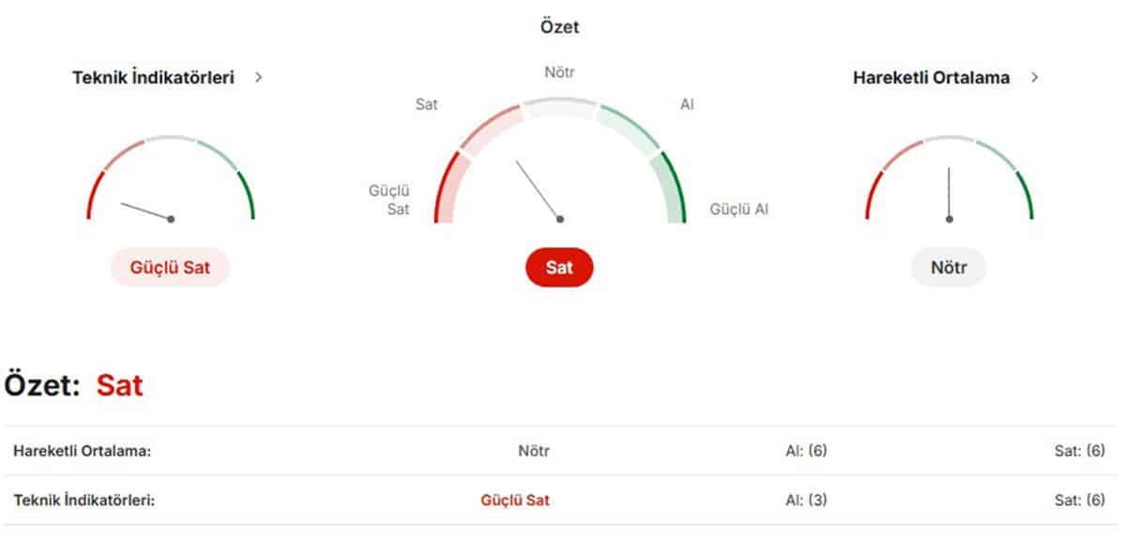Click the Nötr label above center gauge
Image resolution: width=1126 pixels, height=536 pixels.
[559, 71]
